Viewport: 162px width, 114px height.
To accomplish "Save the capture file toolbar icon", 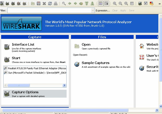I will coord(38,4).
